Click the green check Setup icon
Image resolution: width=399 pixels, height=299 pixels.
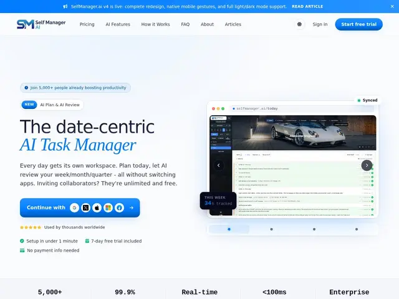coord(22,241)
